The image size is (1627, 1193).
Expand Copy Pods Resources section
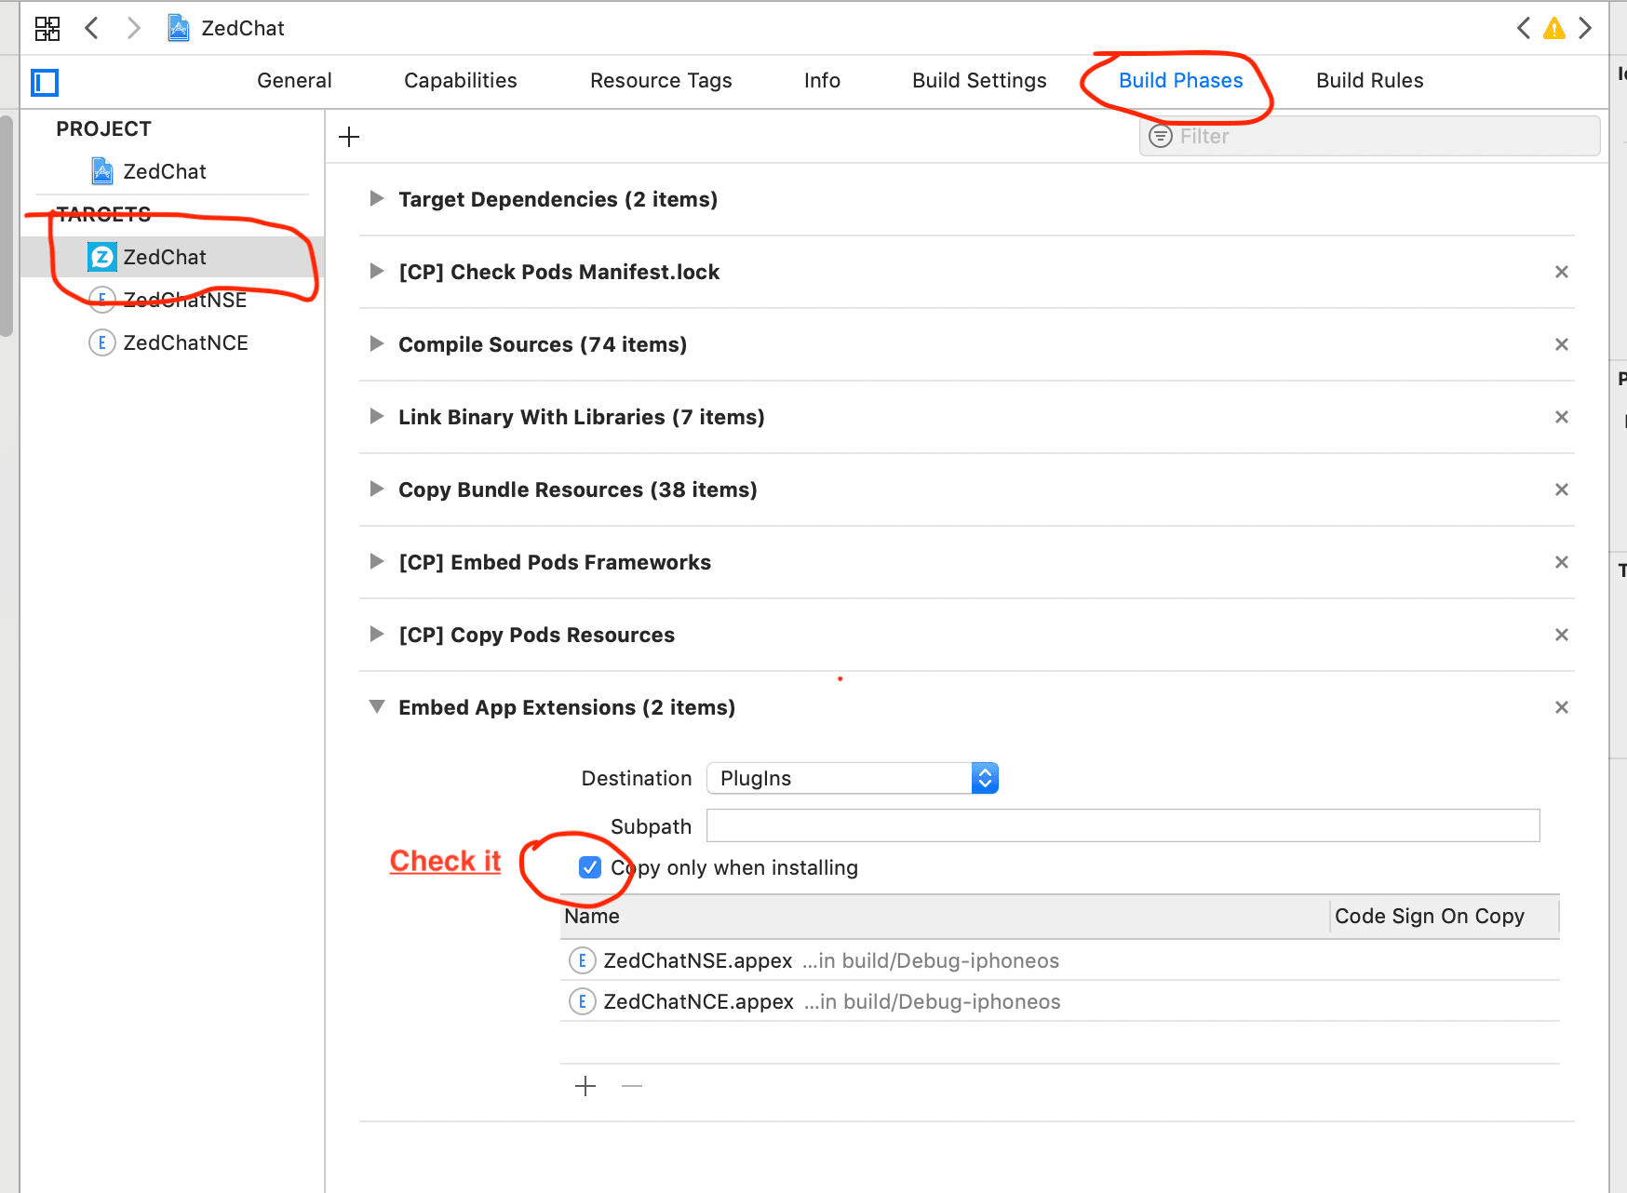tap(377, 634)
